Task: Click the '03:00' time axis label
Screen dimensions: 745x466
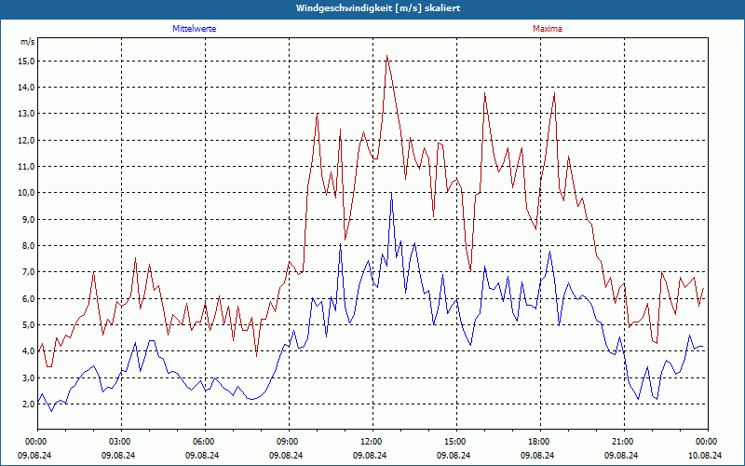Action: tap(119, 442)
